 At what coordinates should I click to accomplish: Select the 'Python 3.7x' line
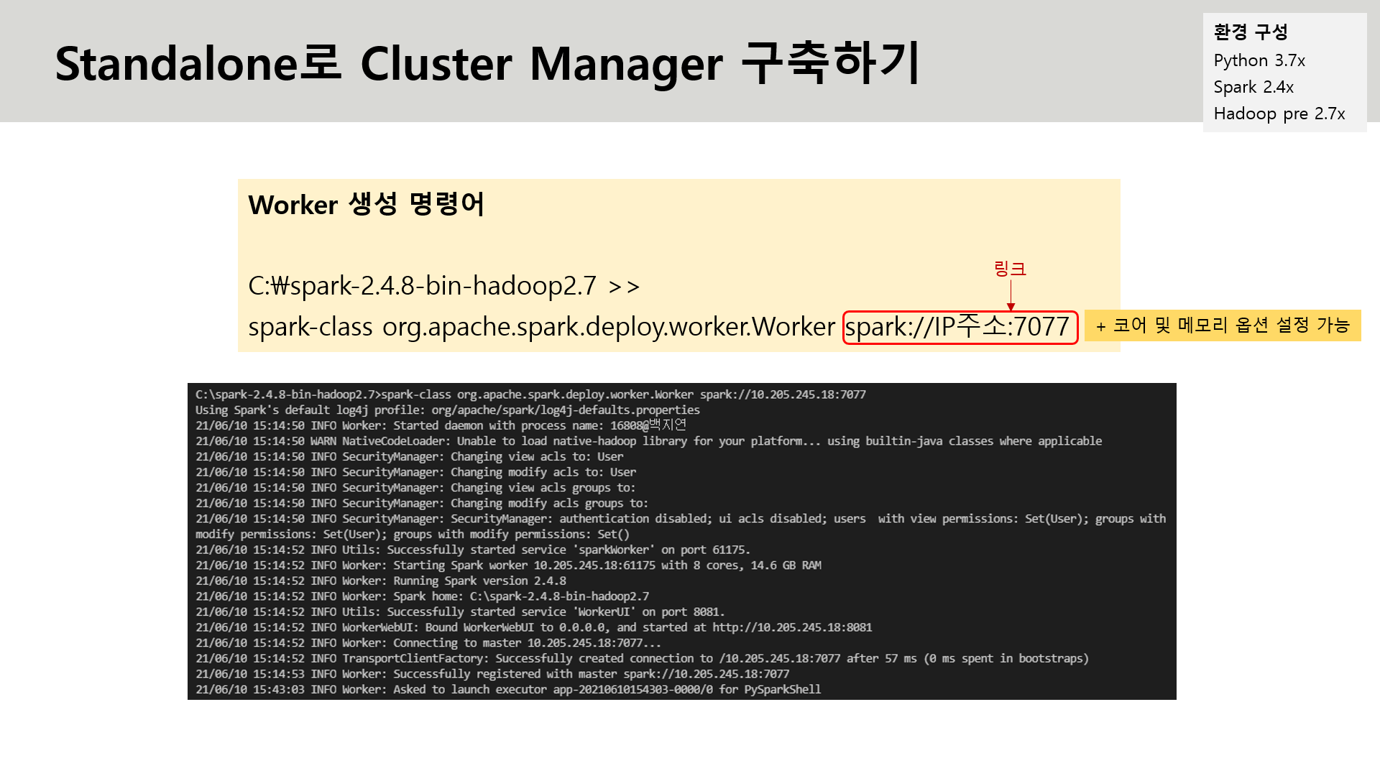[x=1259, y=60]
